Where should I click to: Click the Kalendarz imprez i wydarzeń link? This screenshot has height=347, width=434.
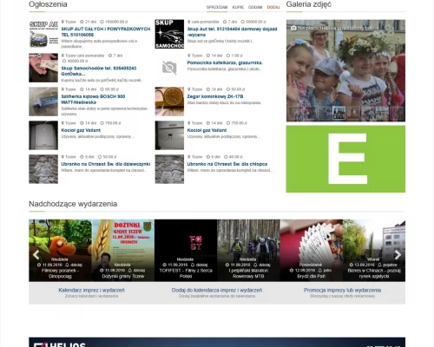point(91,290)
